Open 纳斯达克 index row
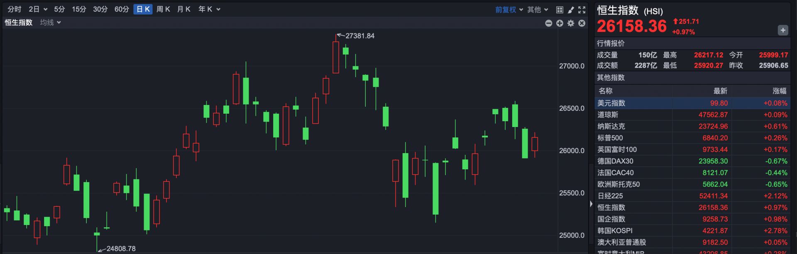This screenshot has width=797, height=254. click(x=692, y=126)
